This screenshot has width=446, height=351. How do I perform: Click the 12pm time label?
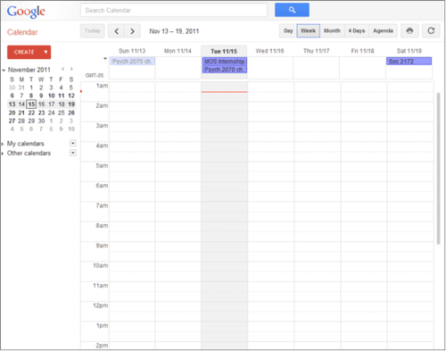[101, 305]
